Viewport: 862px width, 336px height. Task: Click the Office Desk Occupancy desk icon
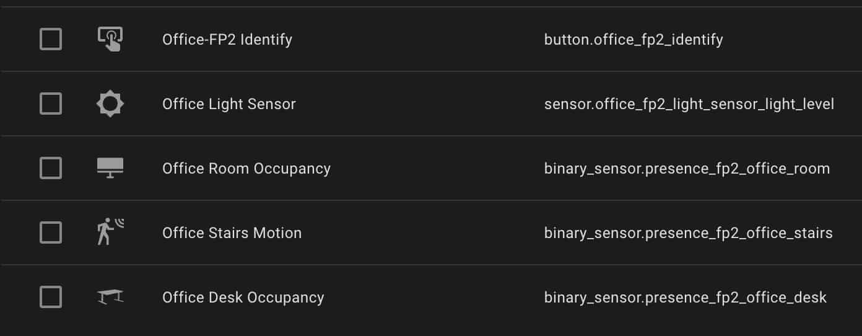pyautogui.click(x=110, y=297)
